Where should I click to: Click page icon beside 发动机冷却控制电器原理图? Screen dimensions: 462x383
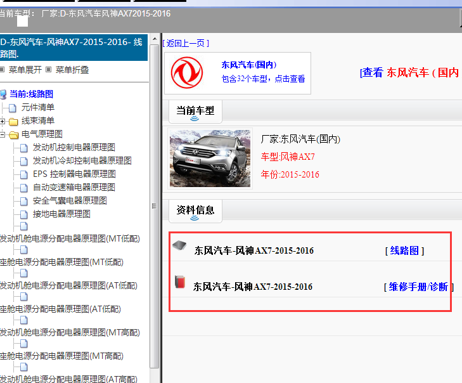pyautogui.click(x=24, y=161)
